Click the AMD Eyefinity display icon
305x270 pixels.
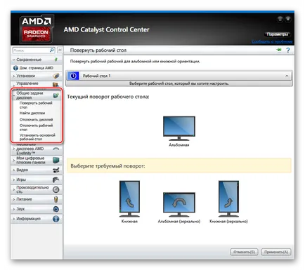point(56,149)
